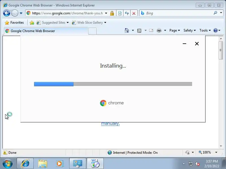Click the vertical scrollbar thumb
This screenshot has width=226, height=169.
(221, 50)
